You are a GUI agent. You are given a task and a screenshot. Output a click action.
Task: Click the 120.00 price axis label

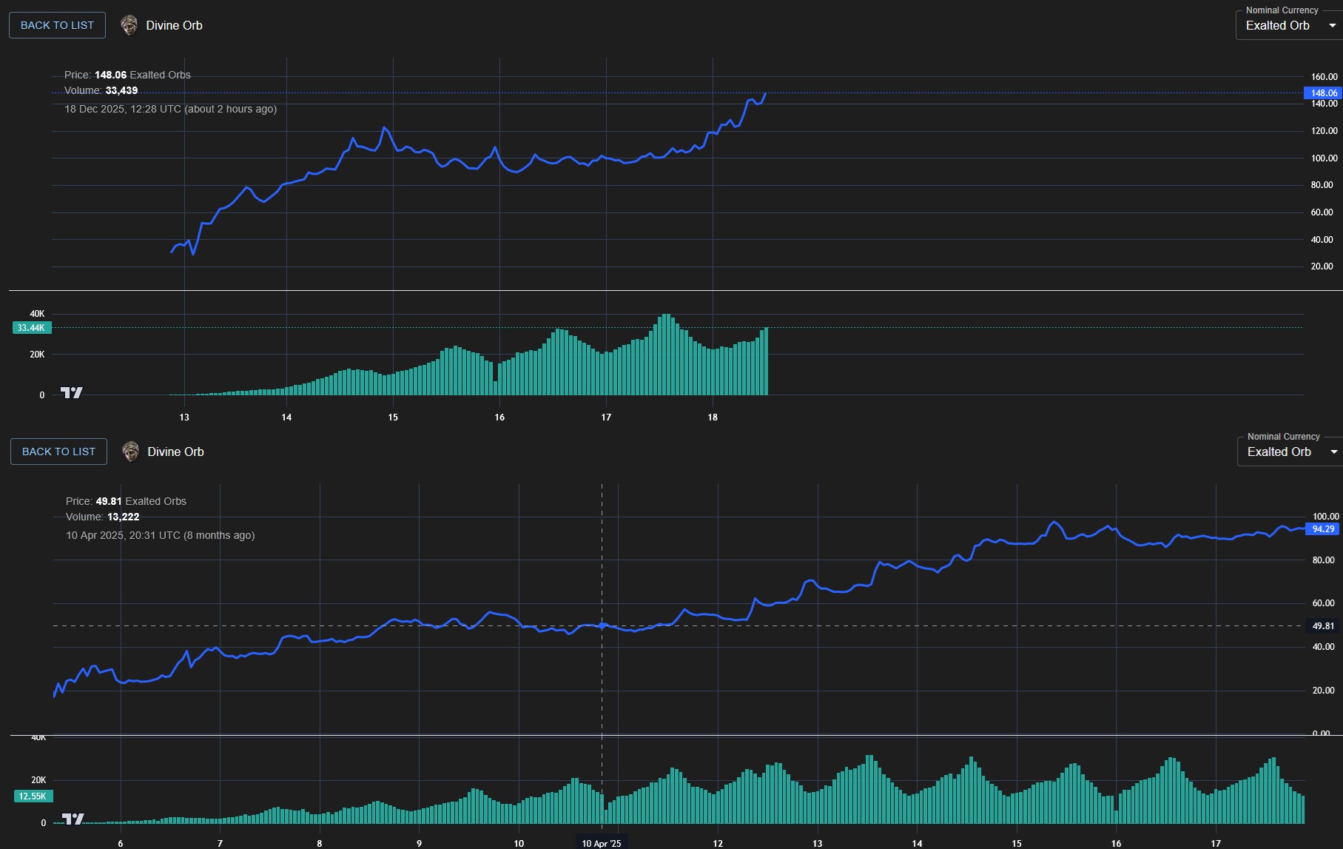tap(1324, 131)
